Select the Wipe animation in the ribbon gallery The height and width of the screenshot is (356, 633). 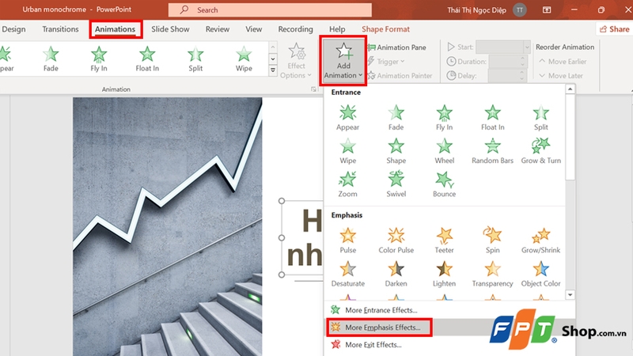point(244,59)
